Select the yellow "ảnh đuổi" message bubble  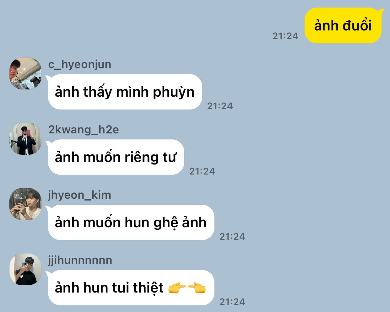(x=343, y=25)
